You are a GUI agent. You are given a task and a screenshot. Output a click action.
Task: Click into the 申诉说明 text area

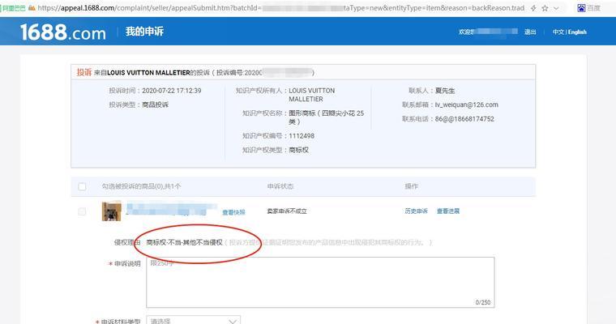(x=320, y=283)
